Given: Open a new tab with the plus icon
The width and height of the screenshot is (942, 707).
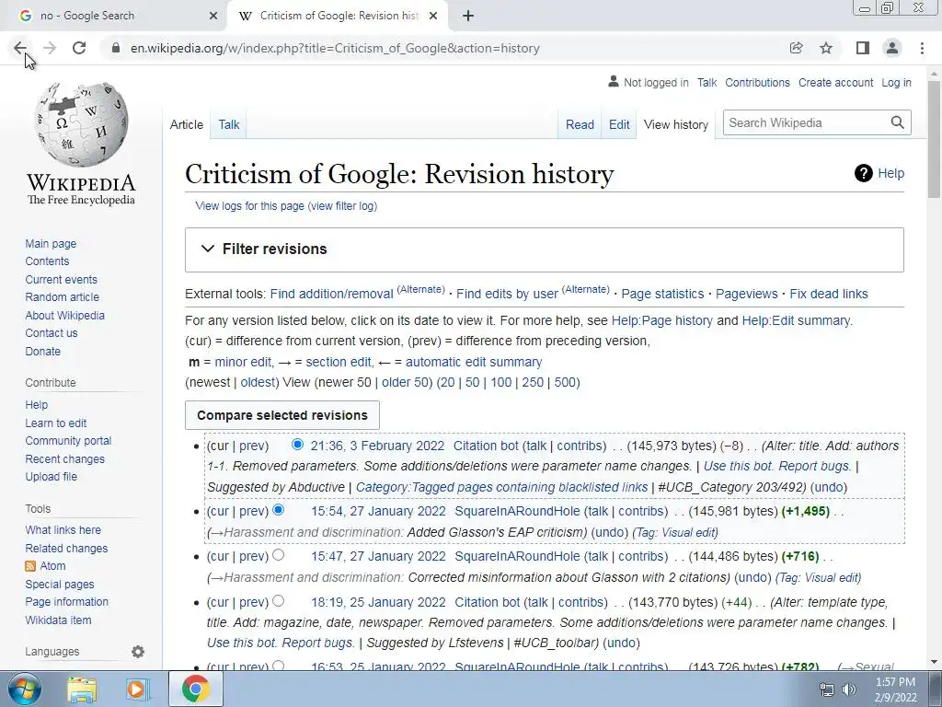Looking at the screenshot, I should point(468,16).
